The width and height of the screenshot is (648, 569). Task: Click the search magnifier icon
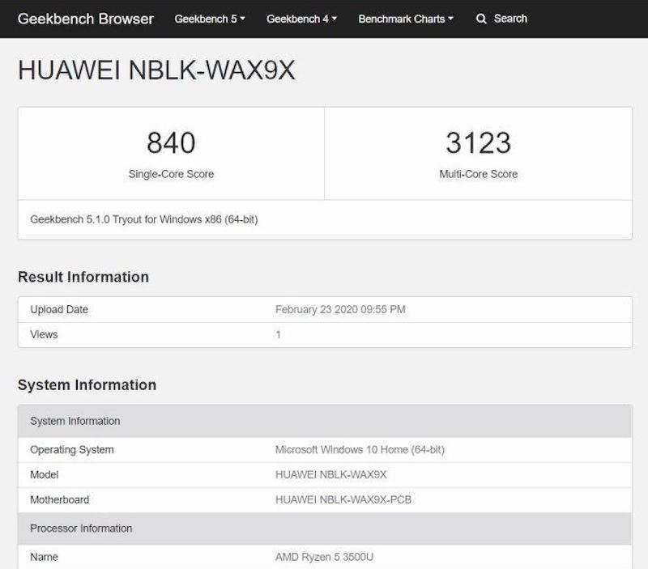(482, 19)
